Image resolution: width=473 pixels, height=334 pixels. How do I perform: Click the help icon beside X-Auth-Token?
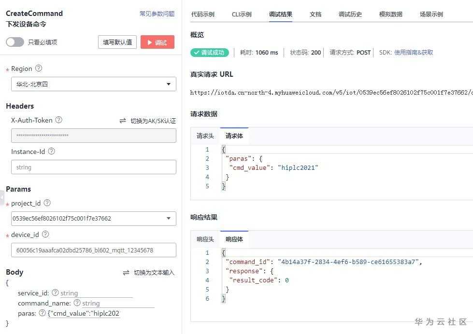pos(59,120)
